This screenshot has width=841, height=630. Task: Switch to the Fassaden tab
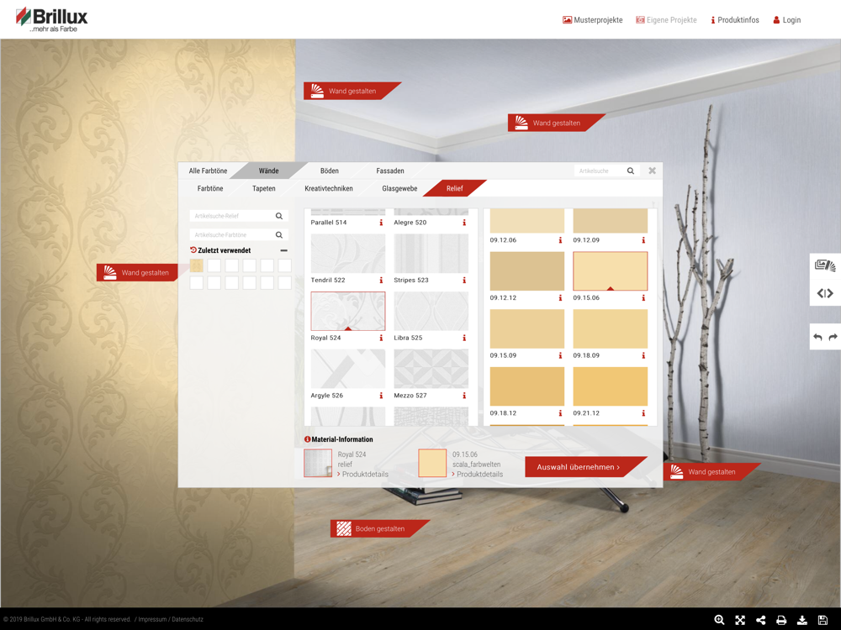[x=390, y=171]
